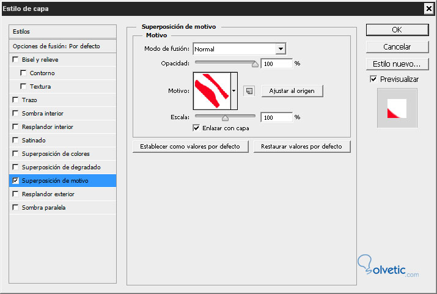This screenshot has height=294, width=437.
Task: Select the Estilos panel entry
Action: click(x=63, y=32)
